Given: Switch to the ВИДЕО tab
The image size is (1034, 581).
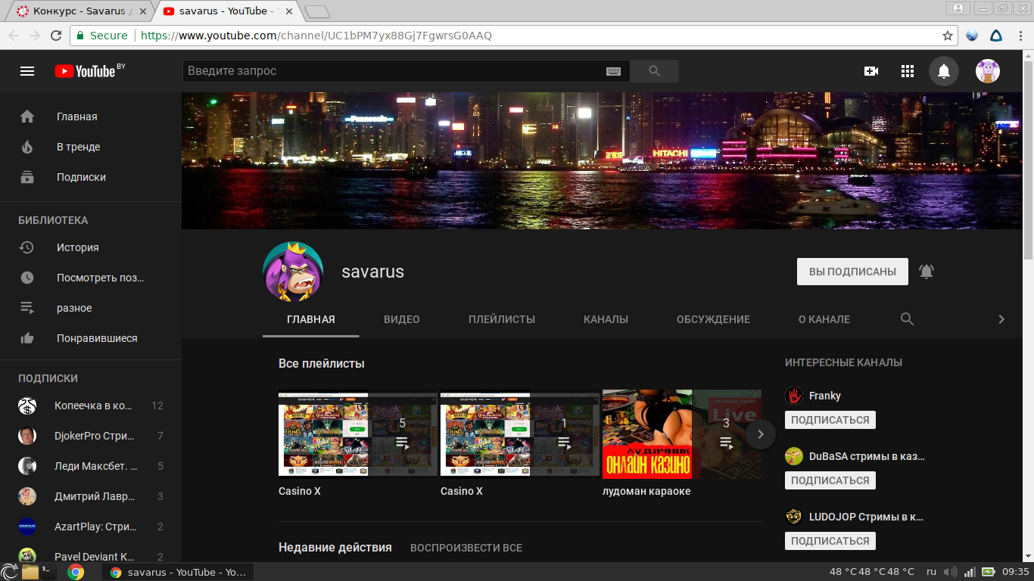Looking at the screenshot, I should coord(402,318).
